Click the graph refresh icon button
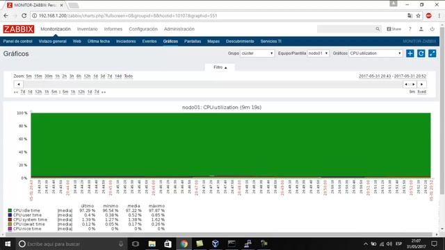 421,53
